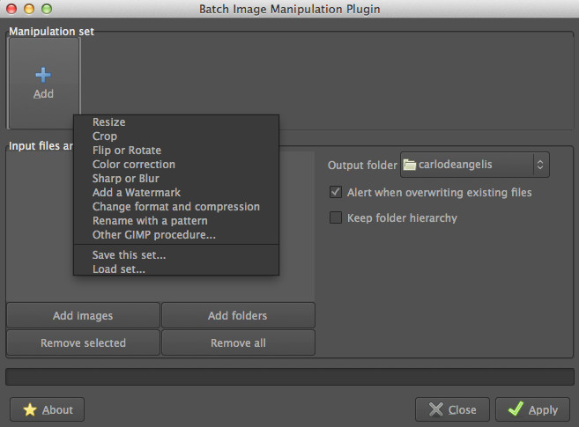Click the folder icon beside carlodeangelis
Screen dimensions: 579x427
point(410,165)
